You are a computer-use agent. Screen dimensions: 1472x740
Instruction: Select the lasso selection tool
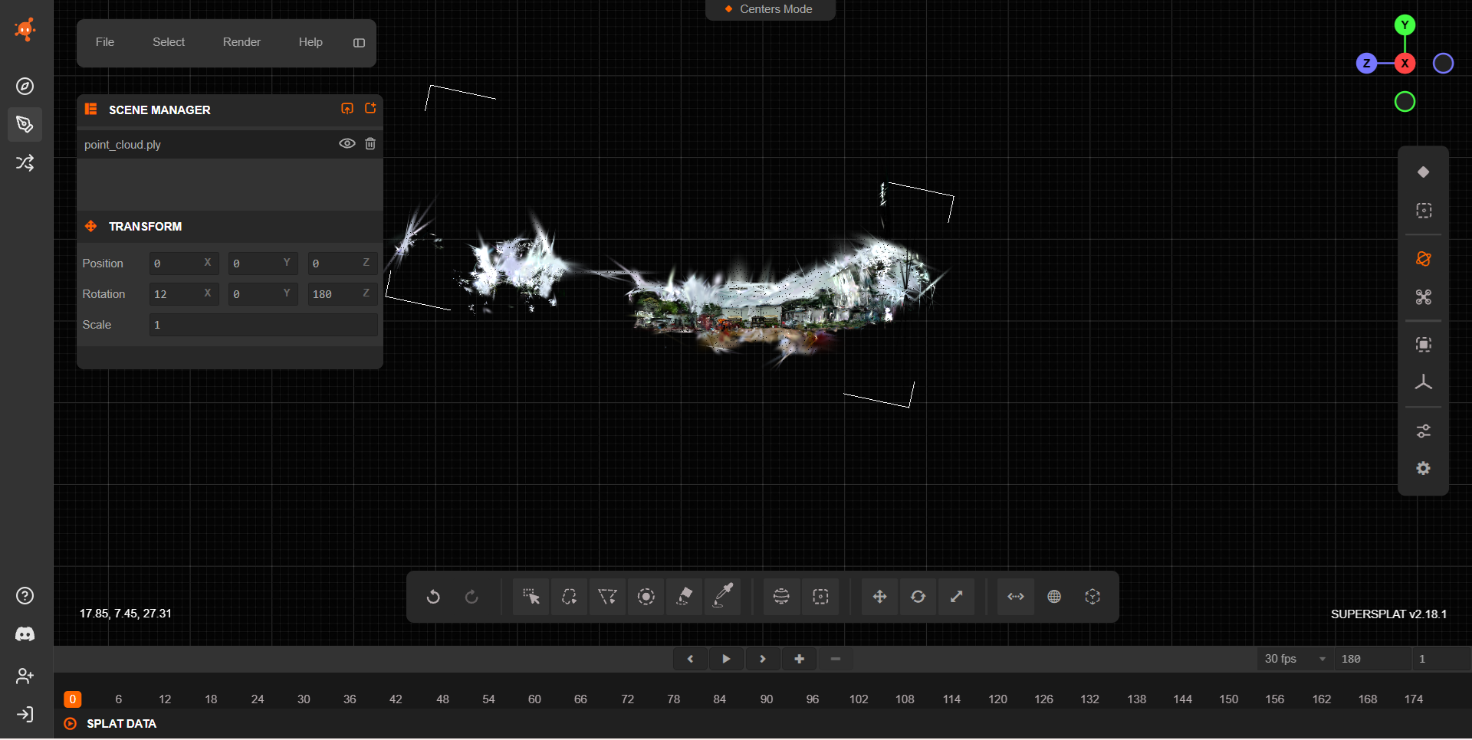(569, 597)
